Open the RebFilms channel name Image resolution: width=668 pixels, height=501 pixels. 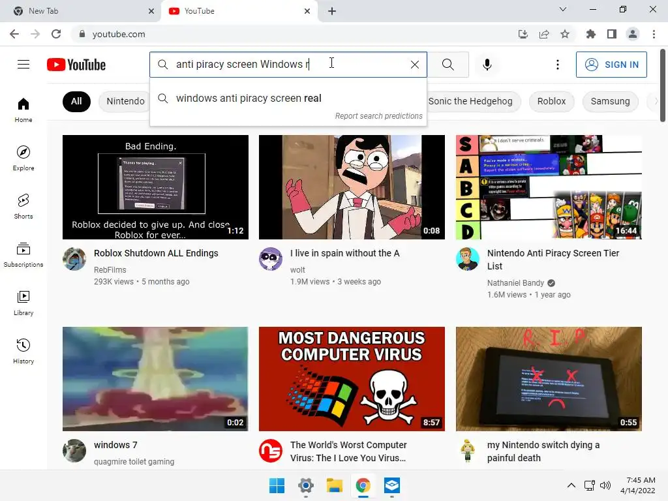coord(110,269)
